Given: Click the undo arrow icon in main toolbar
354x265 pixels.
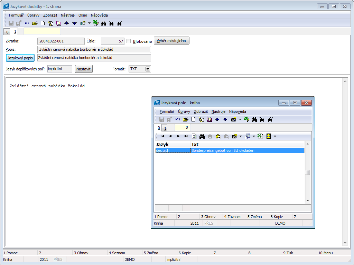Looking at the screenshot, I should click(27, 23).
